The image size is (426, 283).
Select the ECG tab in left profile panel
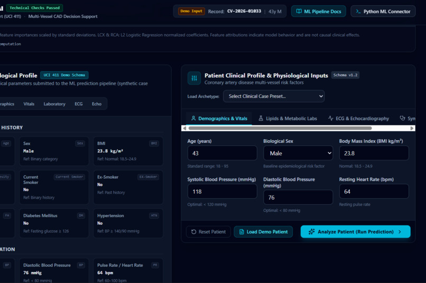click(79, 104)
